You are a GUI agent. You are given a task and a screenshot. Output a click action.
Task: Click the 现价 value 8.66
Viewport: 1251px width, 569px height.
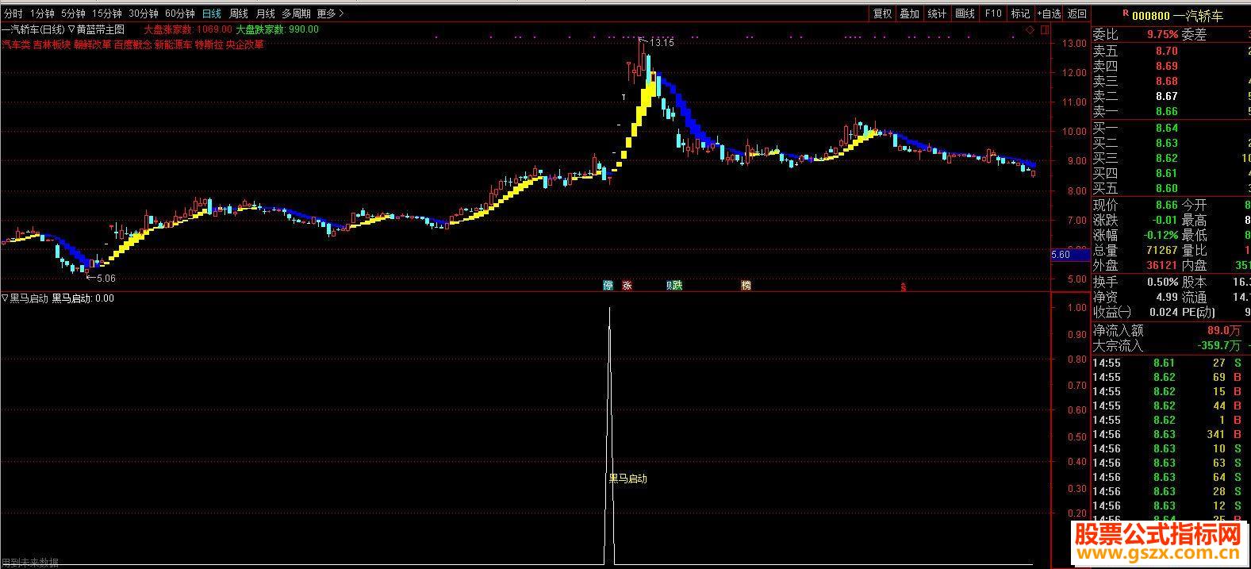(x=1167, y=205)
